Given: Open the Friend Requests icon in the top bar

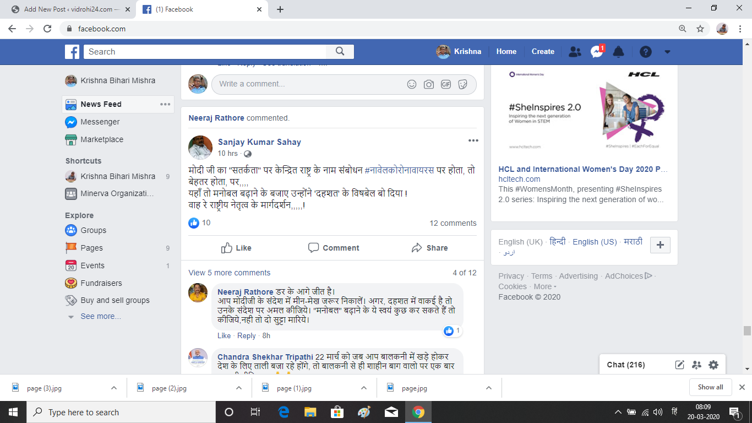Looking at the screenshot, I should point(575,52).
